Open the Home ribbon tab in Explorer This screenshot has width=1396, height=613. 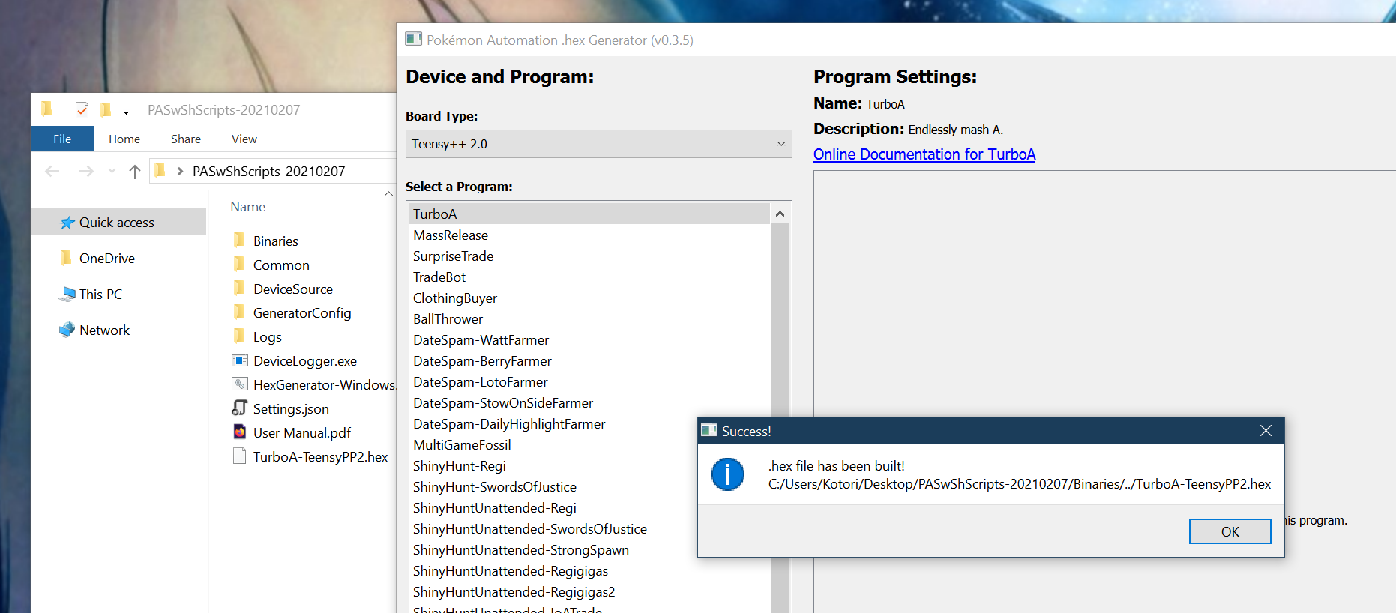[x=124, y=139]
